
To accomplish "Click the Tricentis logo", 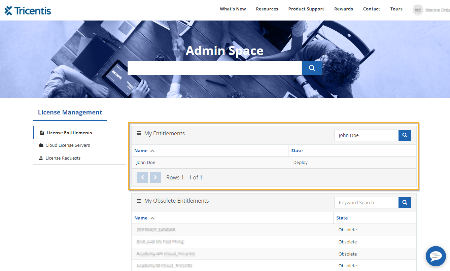I will tap(28, 10).
